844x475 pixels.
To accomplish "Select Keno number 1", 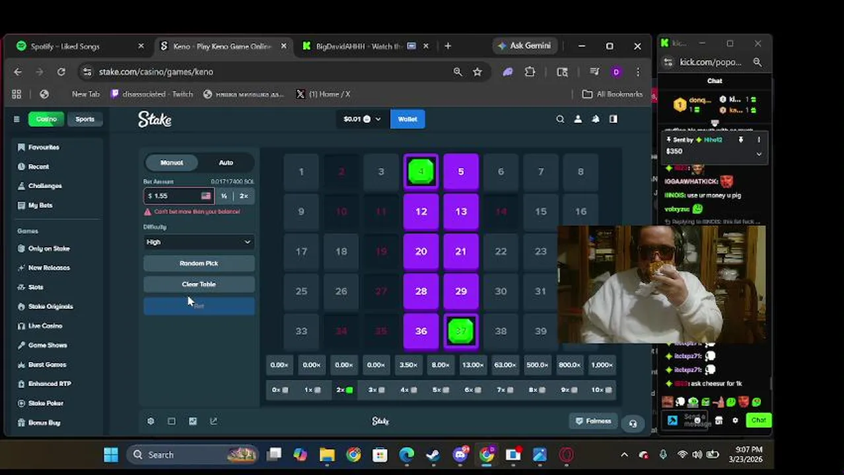I will coord(301,172).
